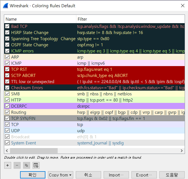Select the SCTP ABORT rule name
This screenshot has height=179, width=188.
click(x=23, y=75)
